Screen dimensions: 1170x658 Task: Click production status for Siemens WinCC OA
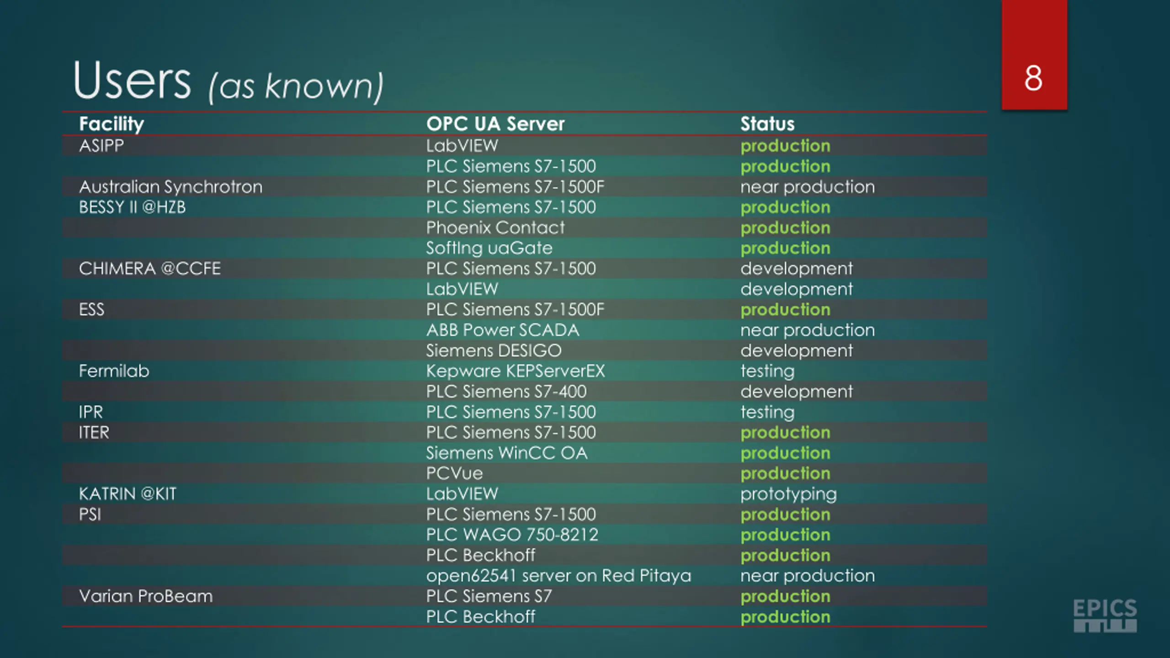[785, 453]
